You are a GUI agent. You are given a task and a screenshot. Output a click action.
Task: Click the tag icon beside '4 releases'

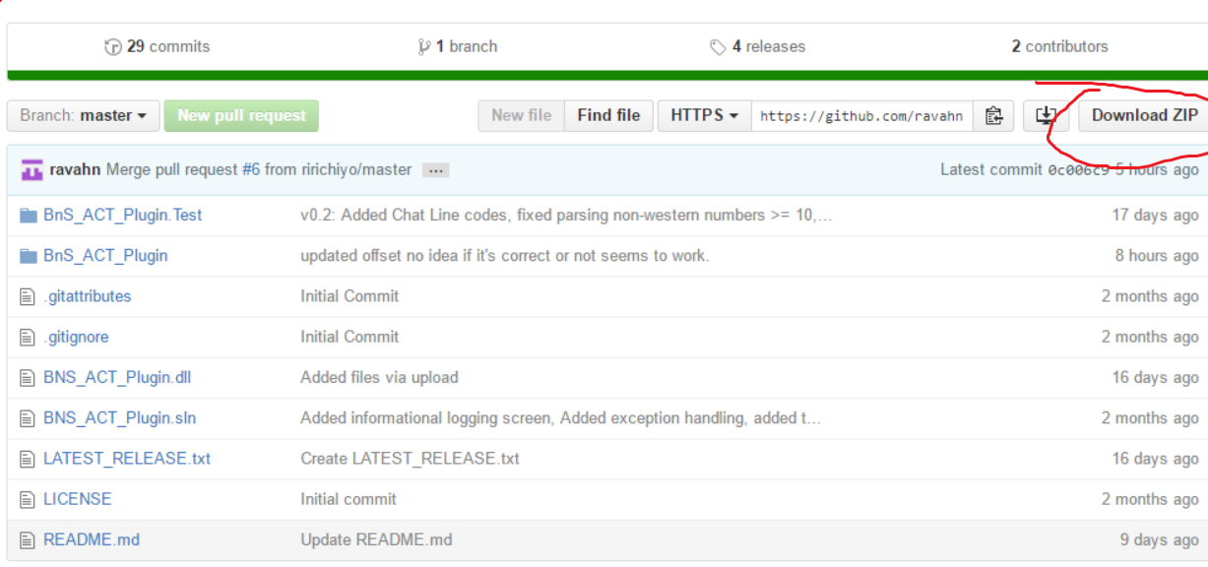(x=718, y=45)
